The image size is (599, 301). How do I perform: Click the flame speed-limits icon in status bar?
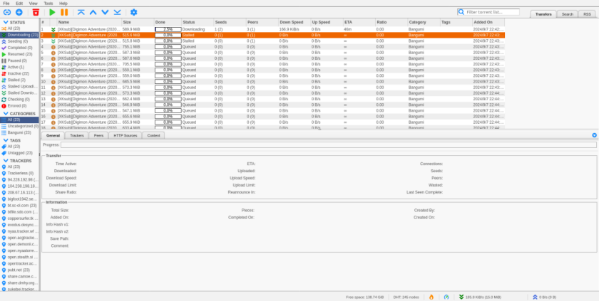pos(431,297)
